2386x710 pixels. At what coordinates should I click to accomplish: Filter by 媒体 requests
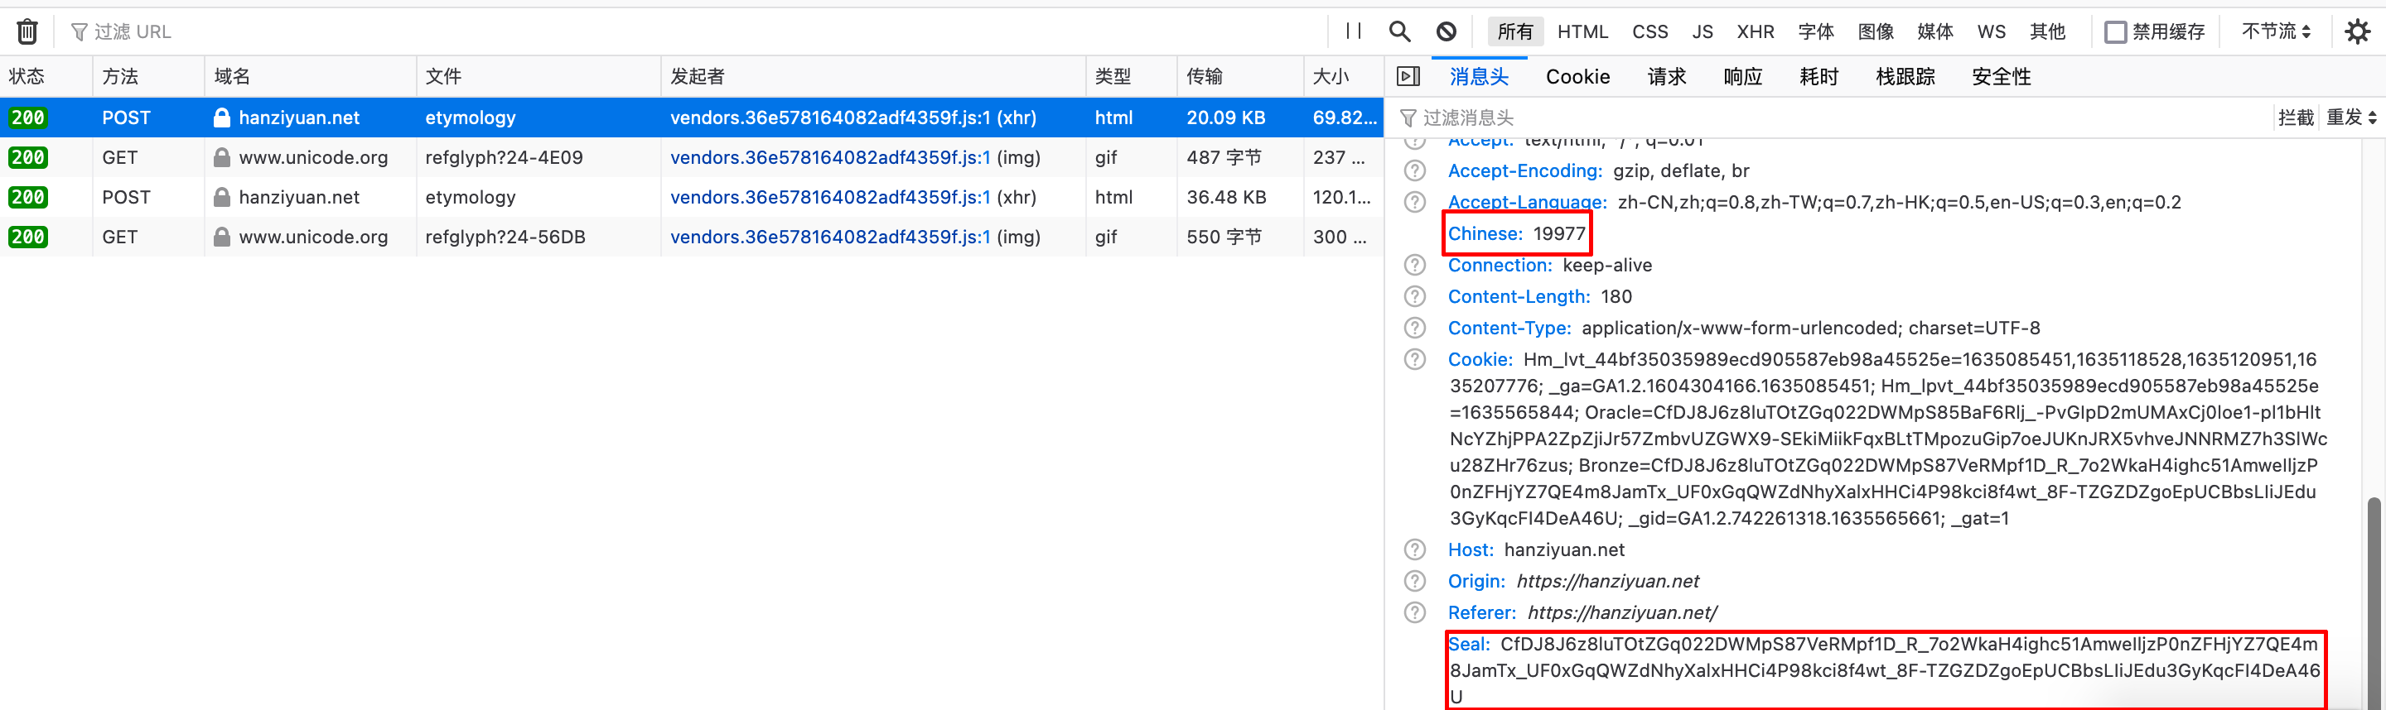tap(1935, 31)
